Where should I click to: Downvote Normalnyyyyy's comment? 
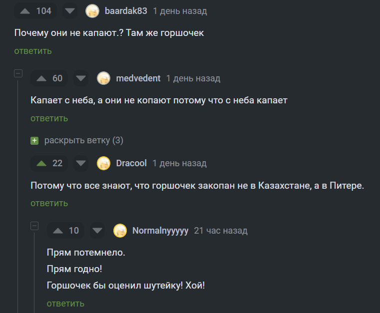click(97, 231)
